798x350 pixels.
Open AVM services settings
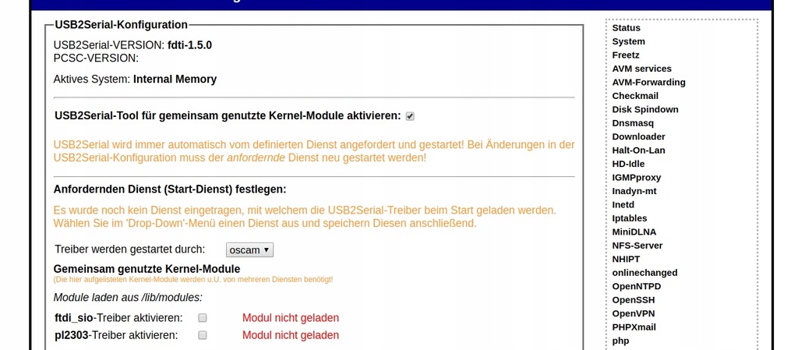click(x=642, y=69)
